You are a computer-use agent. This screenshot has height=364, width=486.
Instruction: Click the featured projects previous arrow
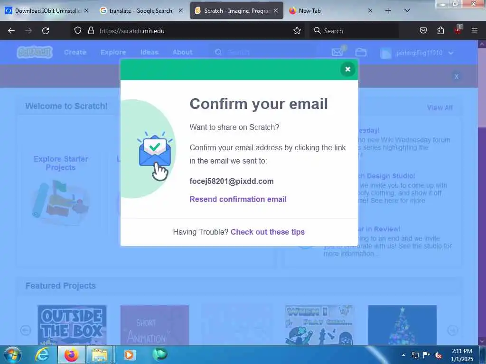(26, 330)
